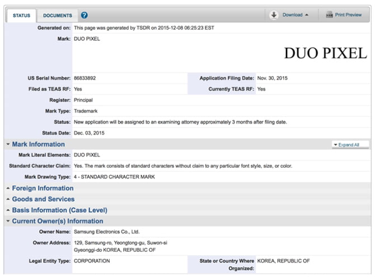Click the triangle beside Basis Information (Case Level)
375x277 pixels.
coord(8,210)
